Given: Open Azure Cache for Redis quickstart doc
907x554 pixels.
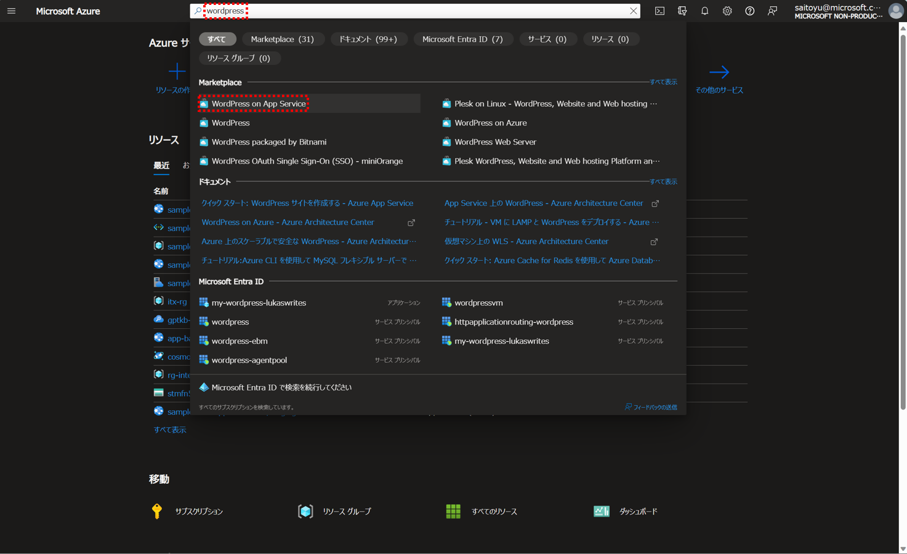Looking at the screenshot, I should pyautogui.click(x=552, y=260).
